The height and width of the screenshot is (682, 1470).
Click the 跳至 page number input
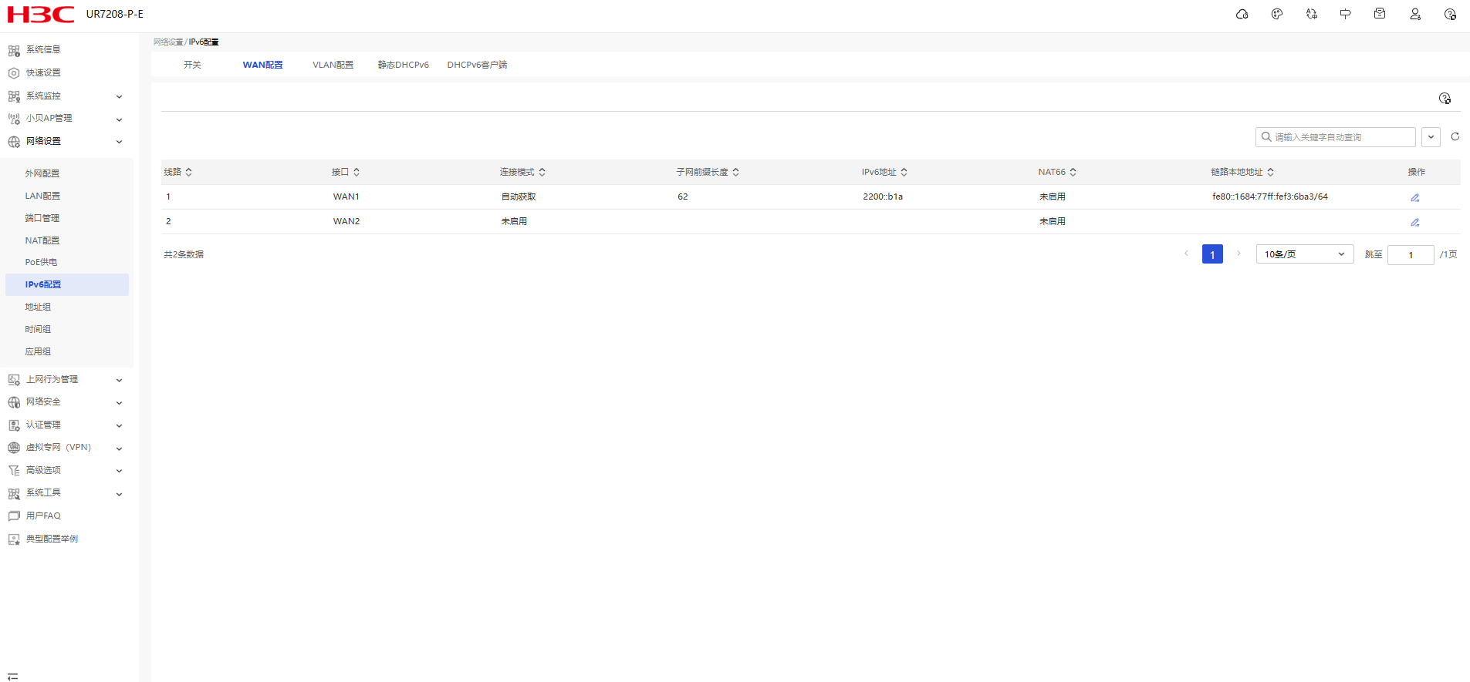(x=1410, y=254)
